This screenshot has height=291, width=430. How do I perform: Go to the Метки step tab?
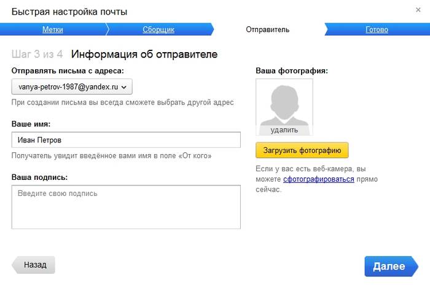[x=52, y=29]
